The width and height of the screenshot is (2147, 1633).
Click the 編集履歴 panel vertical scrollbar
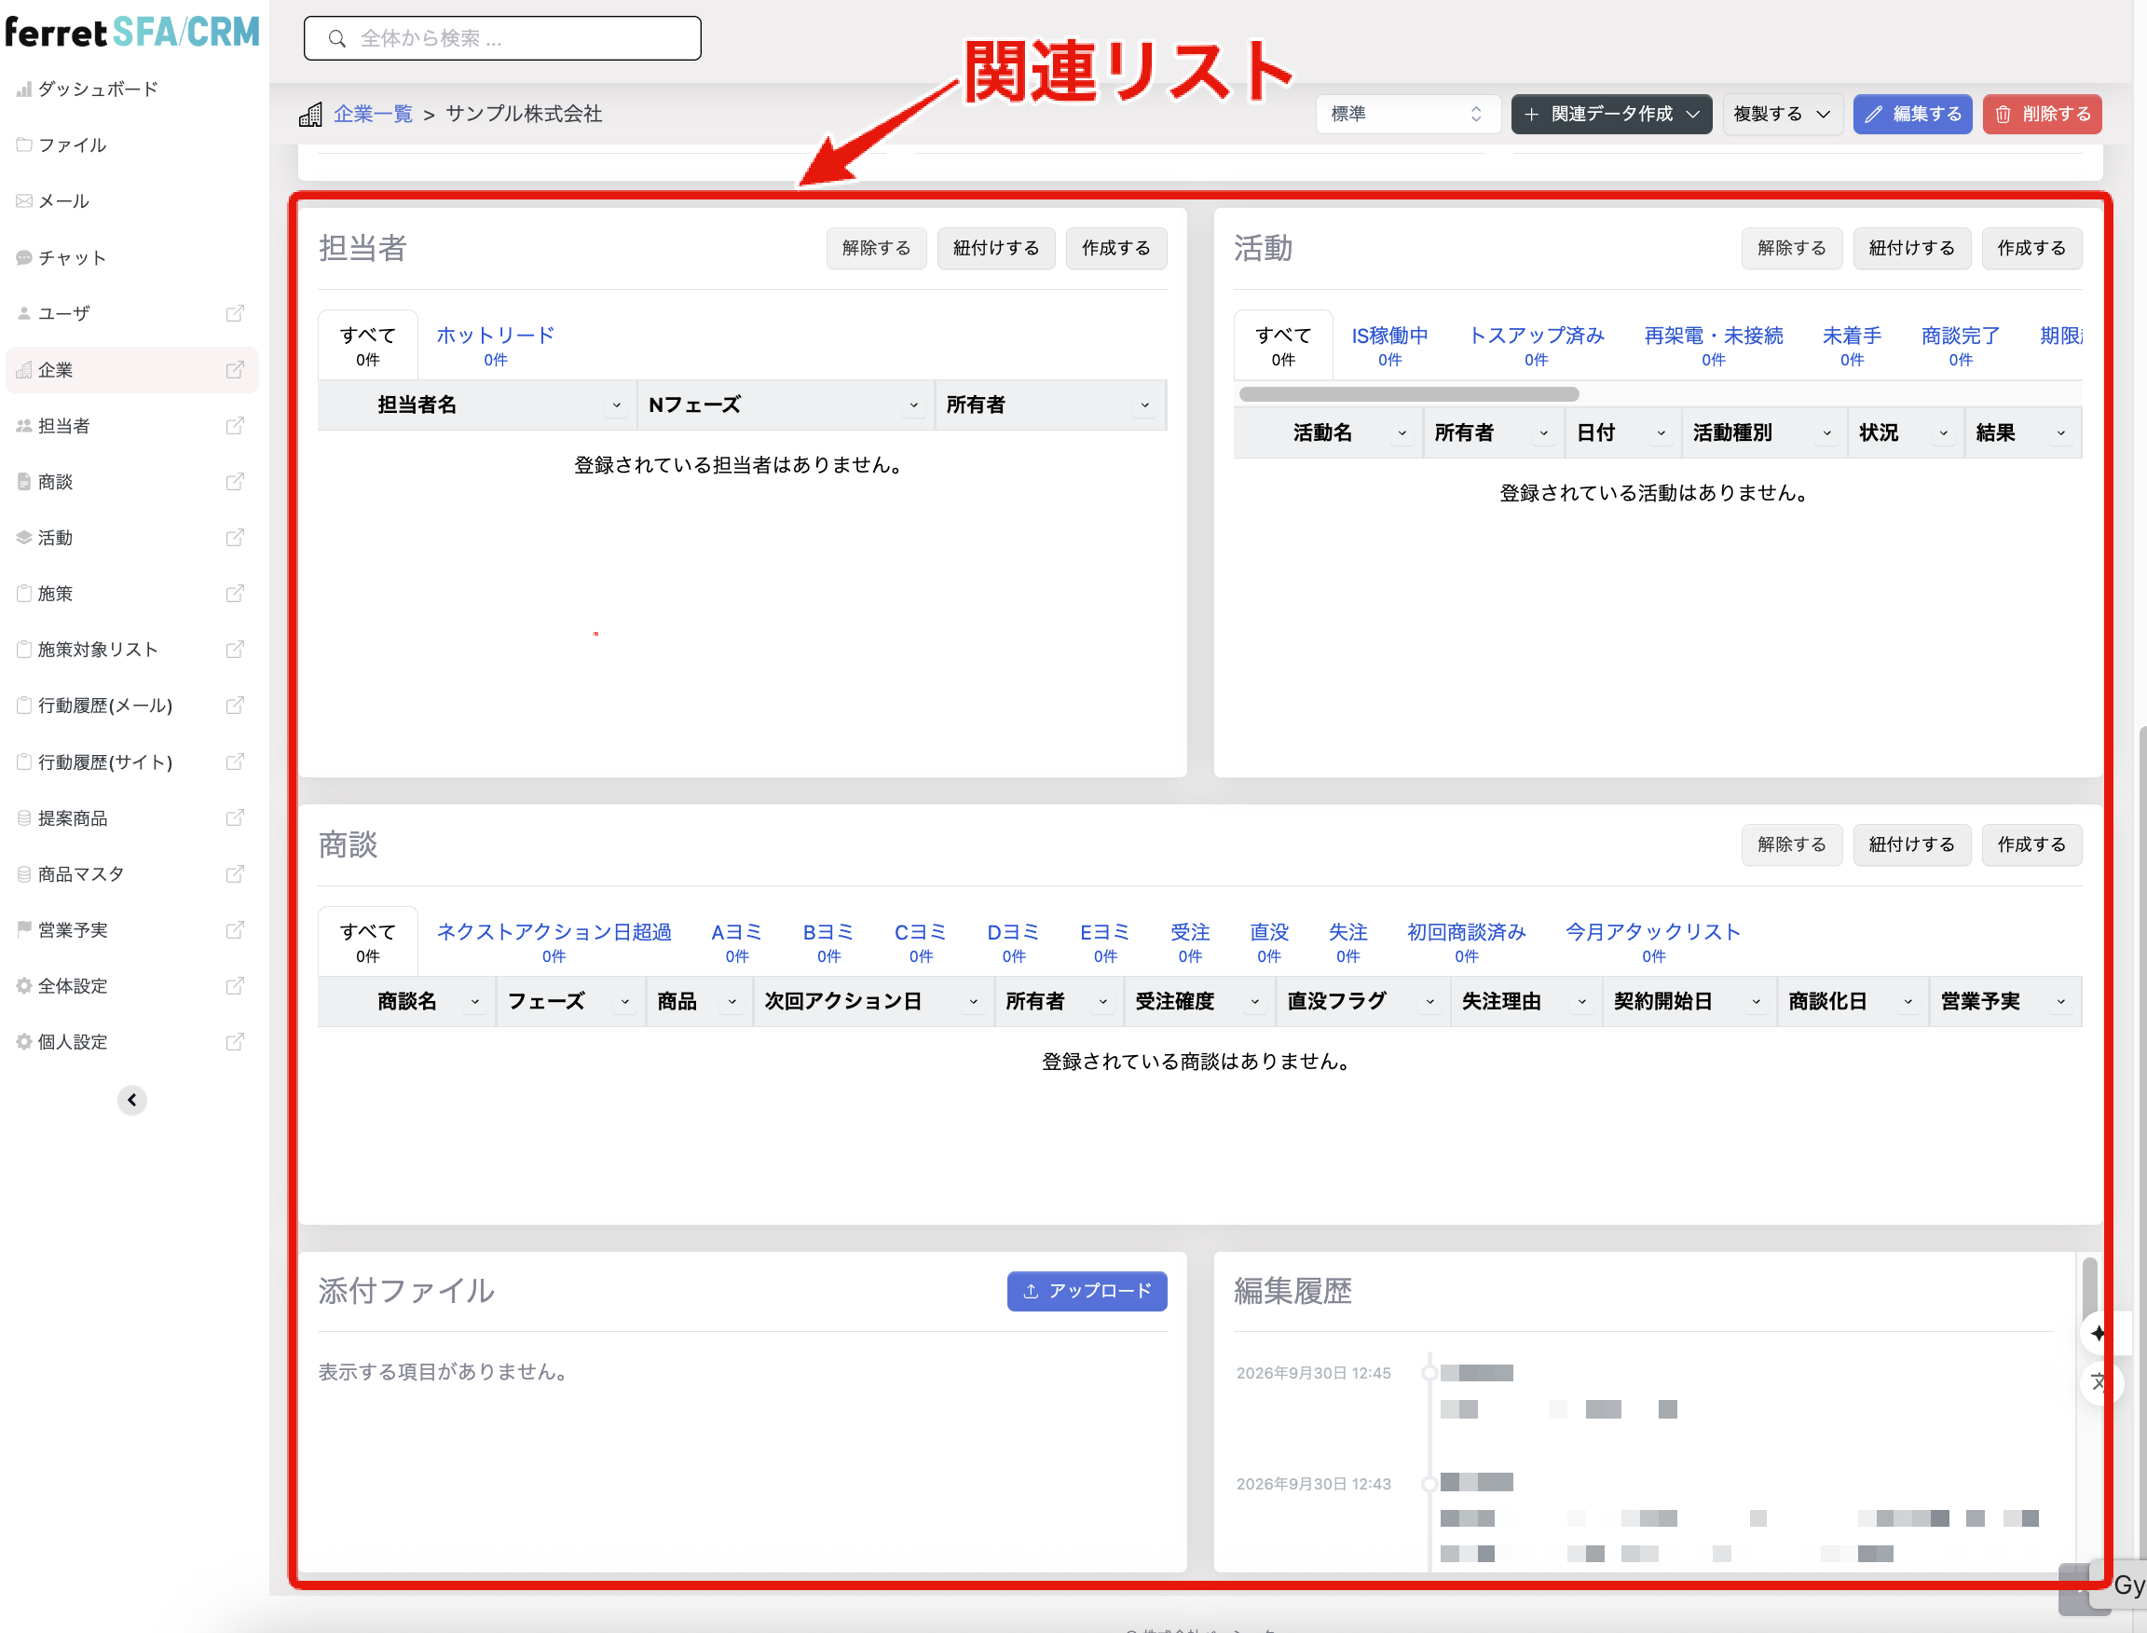2089,1289
